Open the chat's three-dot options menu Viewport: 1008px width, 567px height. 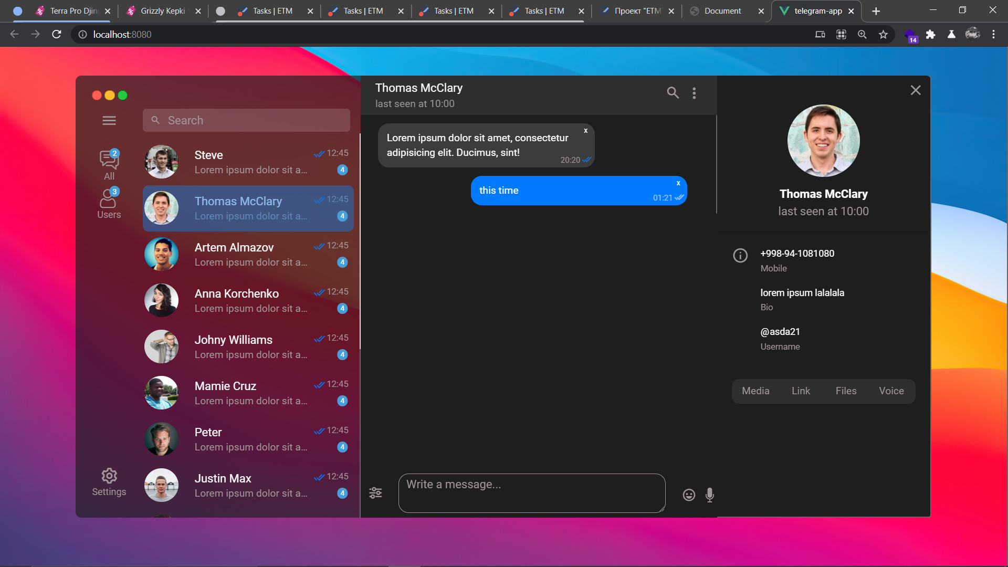(x=694, y=92)
